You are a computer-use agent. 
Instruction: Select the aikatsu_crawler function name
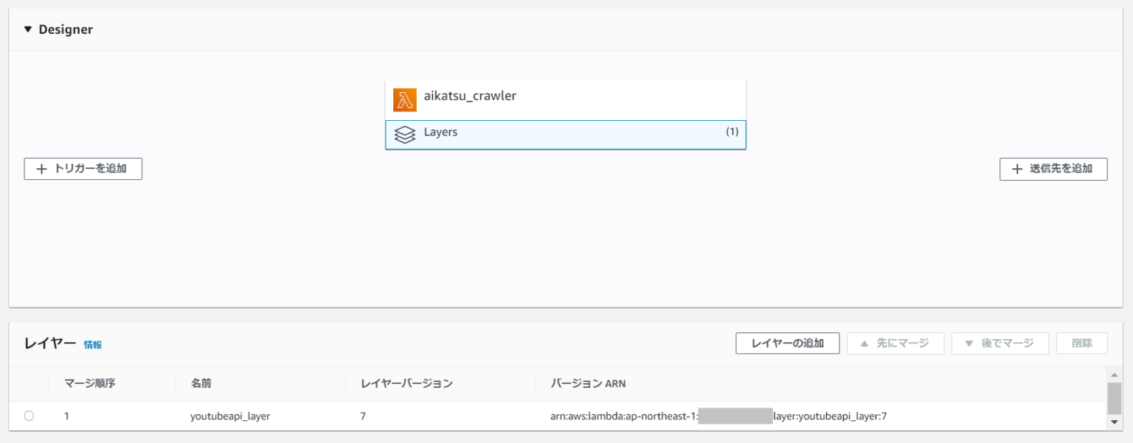click(470, 96)
